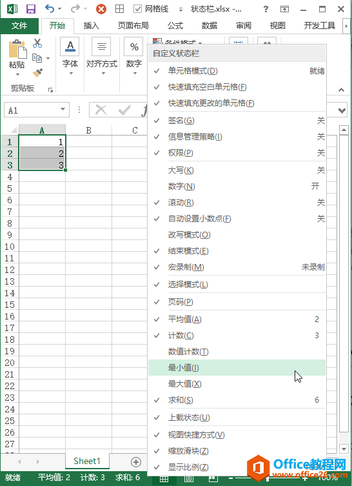Click the ribbon display options icon

(x=284, y=9)
